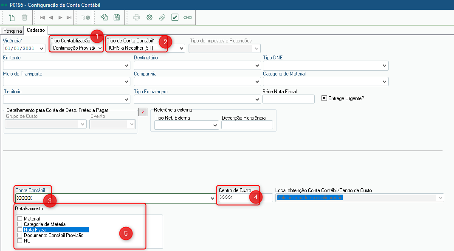The height and width of the screenshot is (251, 454).
Task: Click the Tipo DNE label link
Action: click(273, 58)
